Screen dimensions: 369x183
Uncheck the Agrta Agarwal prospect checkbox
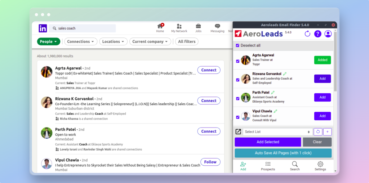tap(237, 61)
